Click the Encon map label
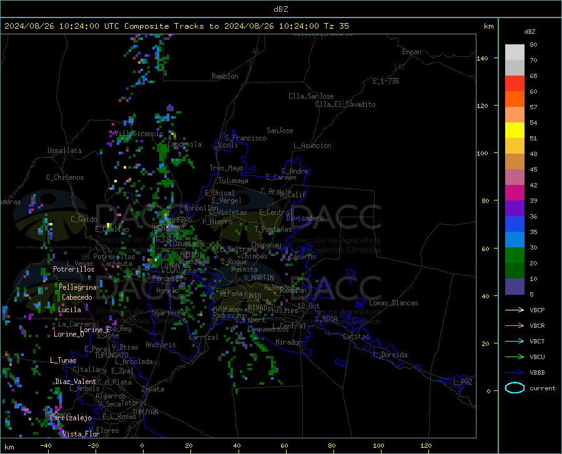Screen dimensions: 562x454 (x=412, y=52)
